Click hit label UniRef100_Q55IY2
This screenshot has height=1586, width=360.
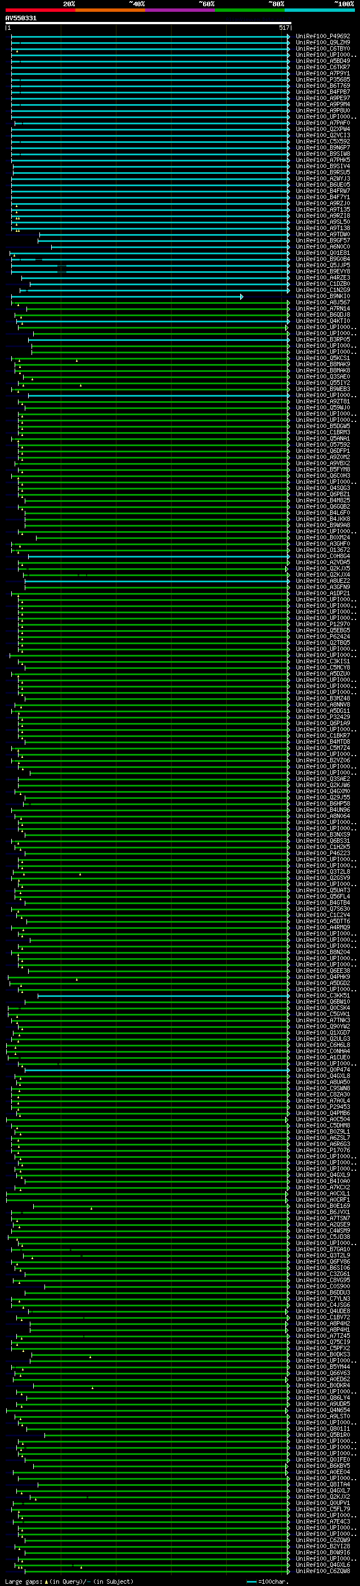point(323,383)
